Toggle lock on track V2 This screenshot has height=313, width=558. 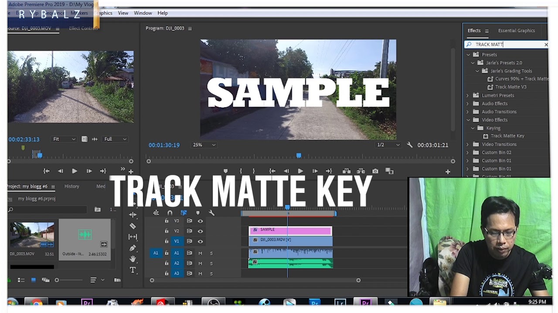point(166,231)
